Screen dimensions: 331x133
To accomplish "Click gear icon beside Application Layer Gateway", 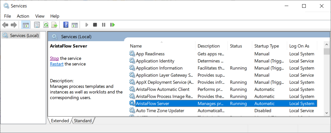I will [132, 75].
